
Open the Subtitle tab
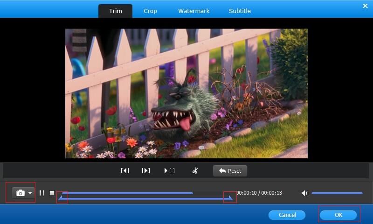click(x=240, y=11)
